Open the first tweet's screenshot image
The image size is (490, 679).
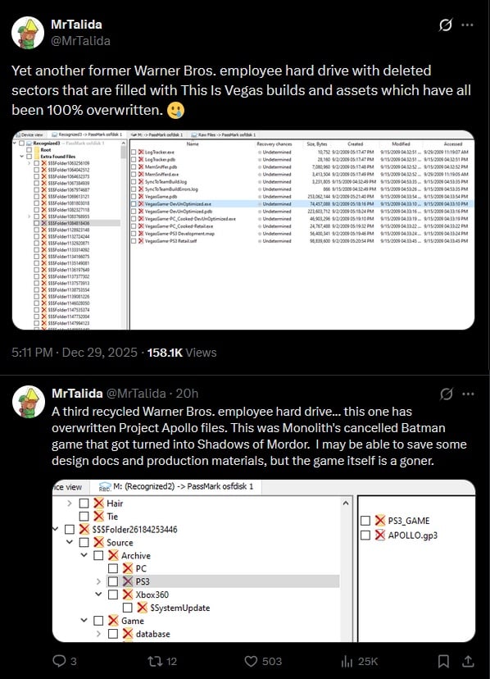(x=243, y=230)
